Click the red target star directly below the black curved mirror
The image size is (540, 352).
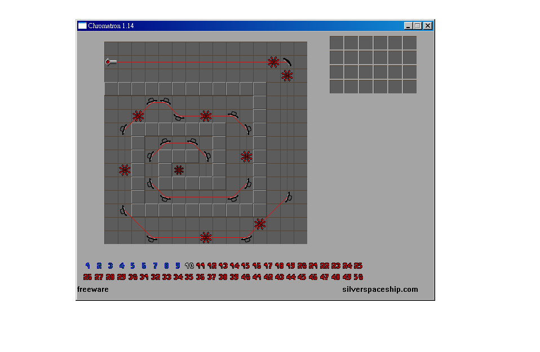[287, 75]
